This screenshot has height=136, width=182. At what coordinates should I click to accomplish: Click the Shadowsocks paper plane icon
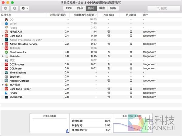6,52
